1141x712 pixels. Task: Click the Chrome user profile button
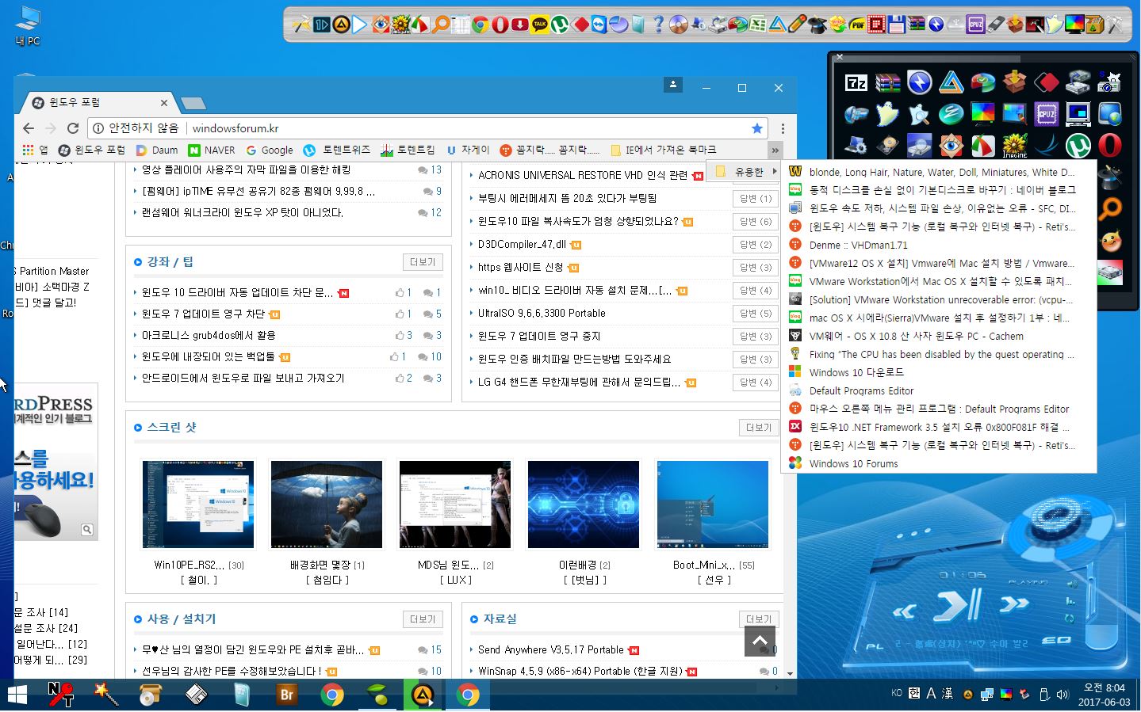[672, 85]
